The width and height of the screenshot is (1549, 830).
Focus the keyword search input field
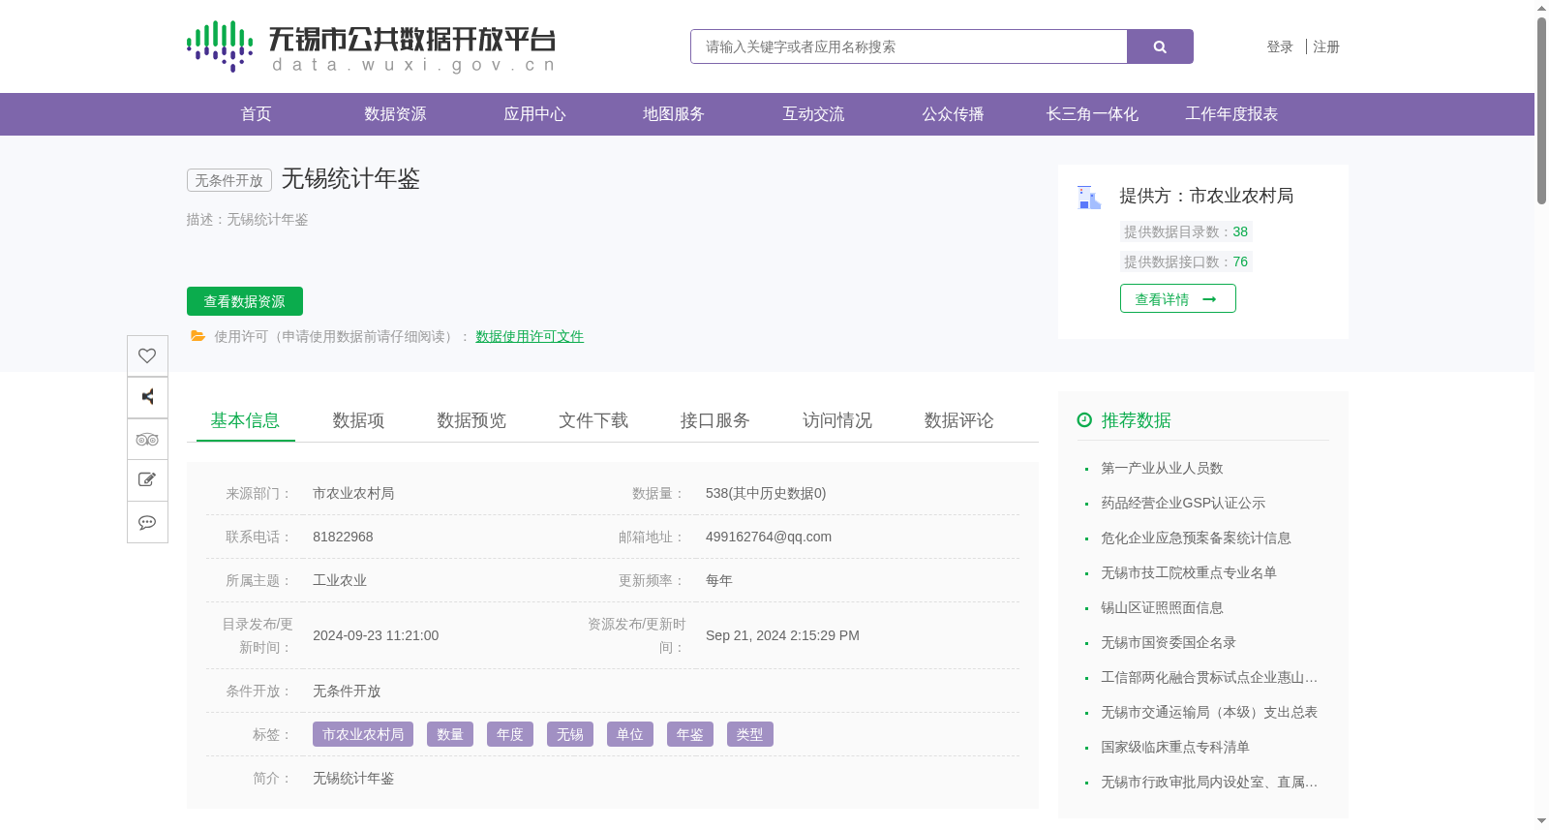[909, 46]
